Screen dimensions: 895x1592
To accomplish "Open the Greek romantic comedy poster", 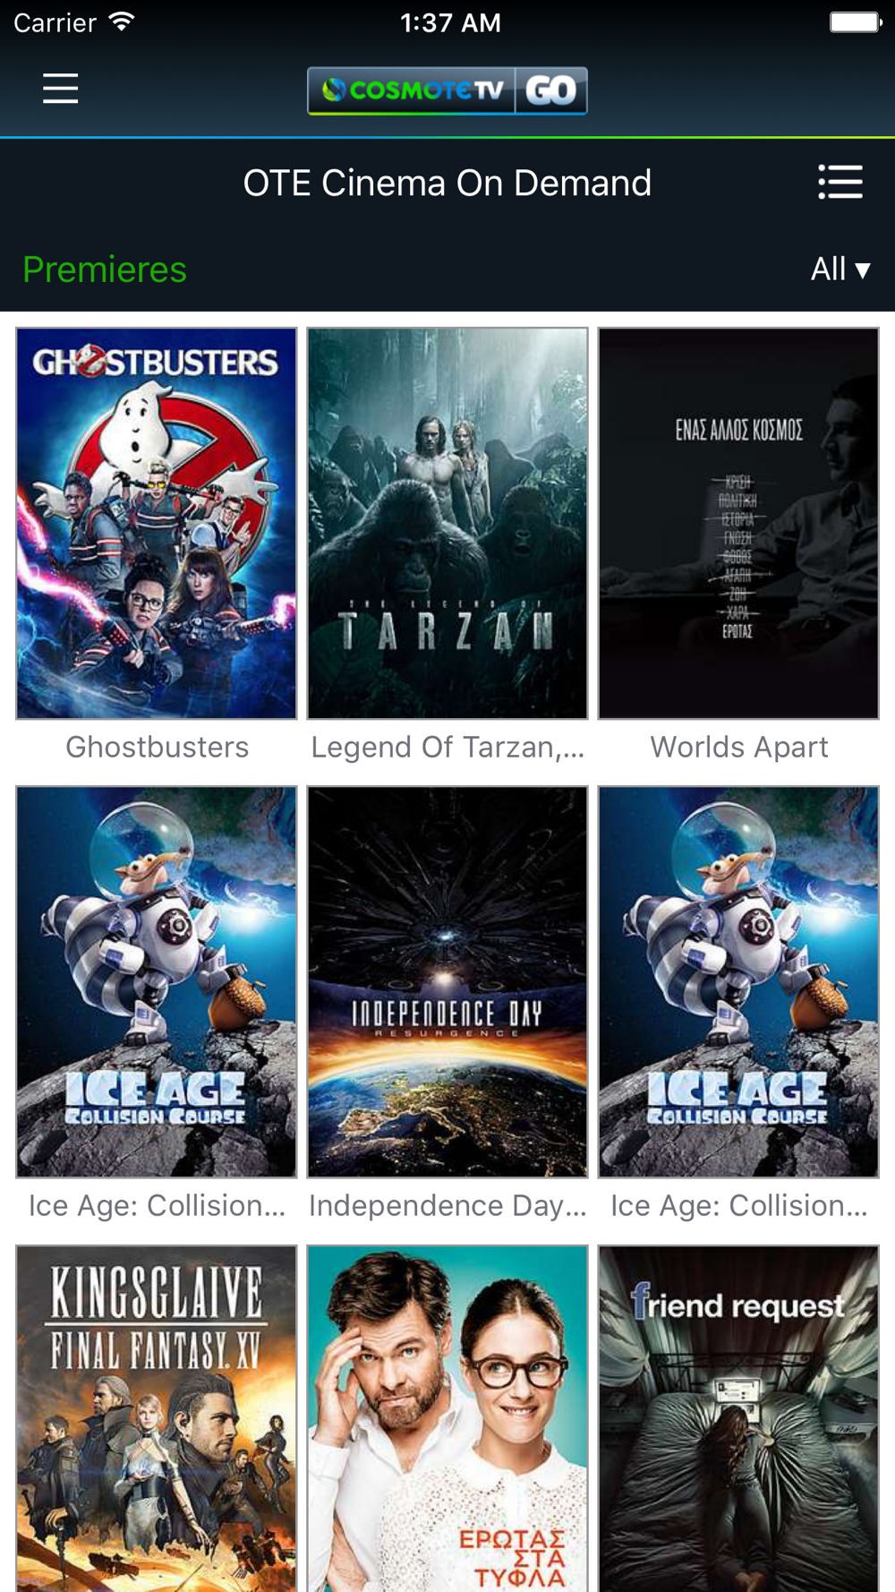I will coord(447,1418).
